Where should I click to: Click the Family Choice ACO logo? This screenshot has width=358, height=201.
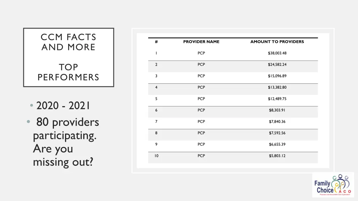point(333,185)
